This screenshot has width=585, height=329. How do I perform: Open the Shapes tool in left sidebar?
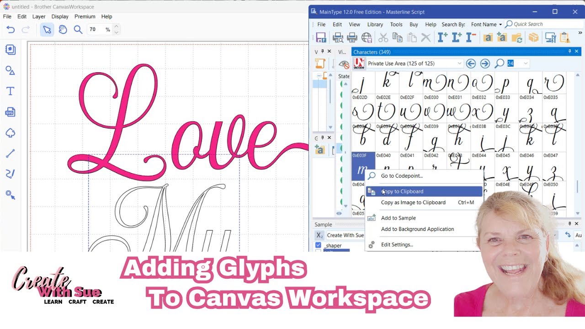coord(10,70)
